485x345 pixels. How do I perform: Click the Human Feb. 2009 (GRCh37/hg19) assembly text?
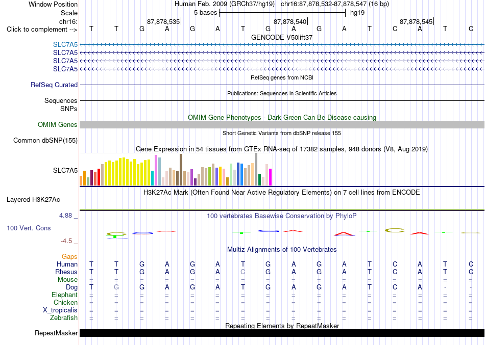click(225, 4)
